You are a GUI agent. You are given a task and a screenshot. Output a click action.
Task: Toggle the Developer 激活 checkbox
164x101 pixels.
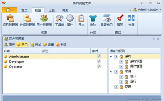pos(99,61)
